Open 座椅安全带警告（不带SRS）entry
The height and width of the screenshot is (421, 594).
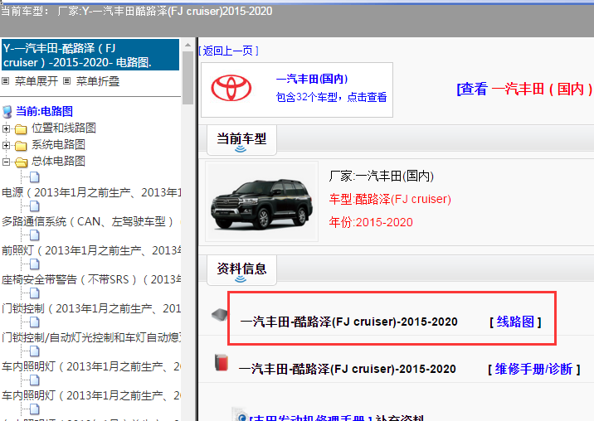click(x=91, y=279)
